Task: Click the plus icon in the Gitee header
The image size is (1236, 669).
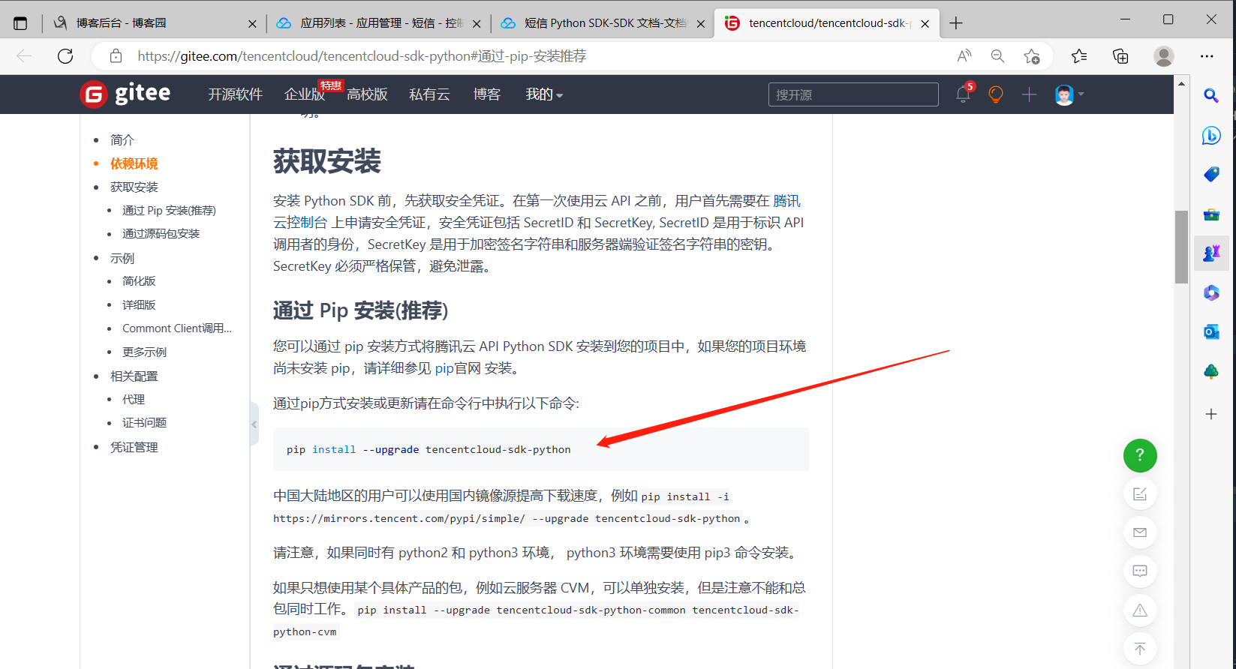Action: pos(1029,94)
